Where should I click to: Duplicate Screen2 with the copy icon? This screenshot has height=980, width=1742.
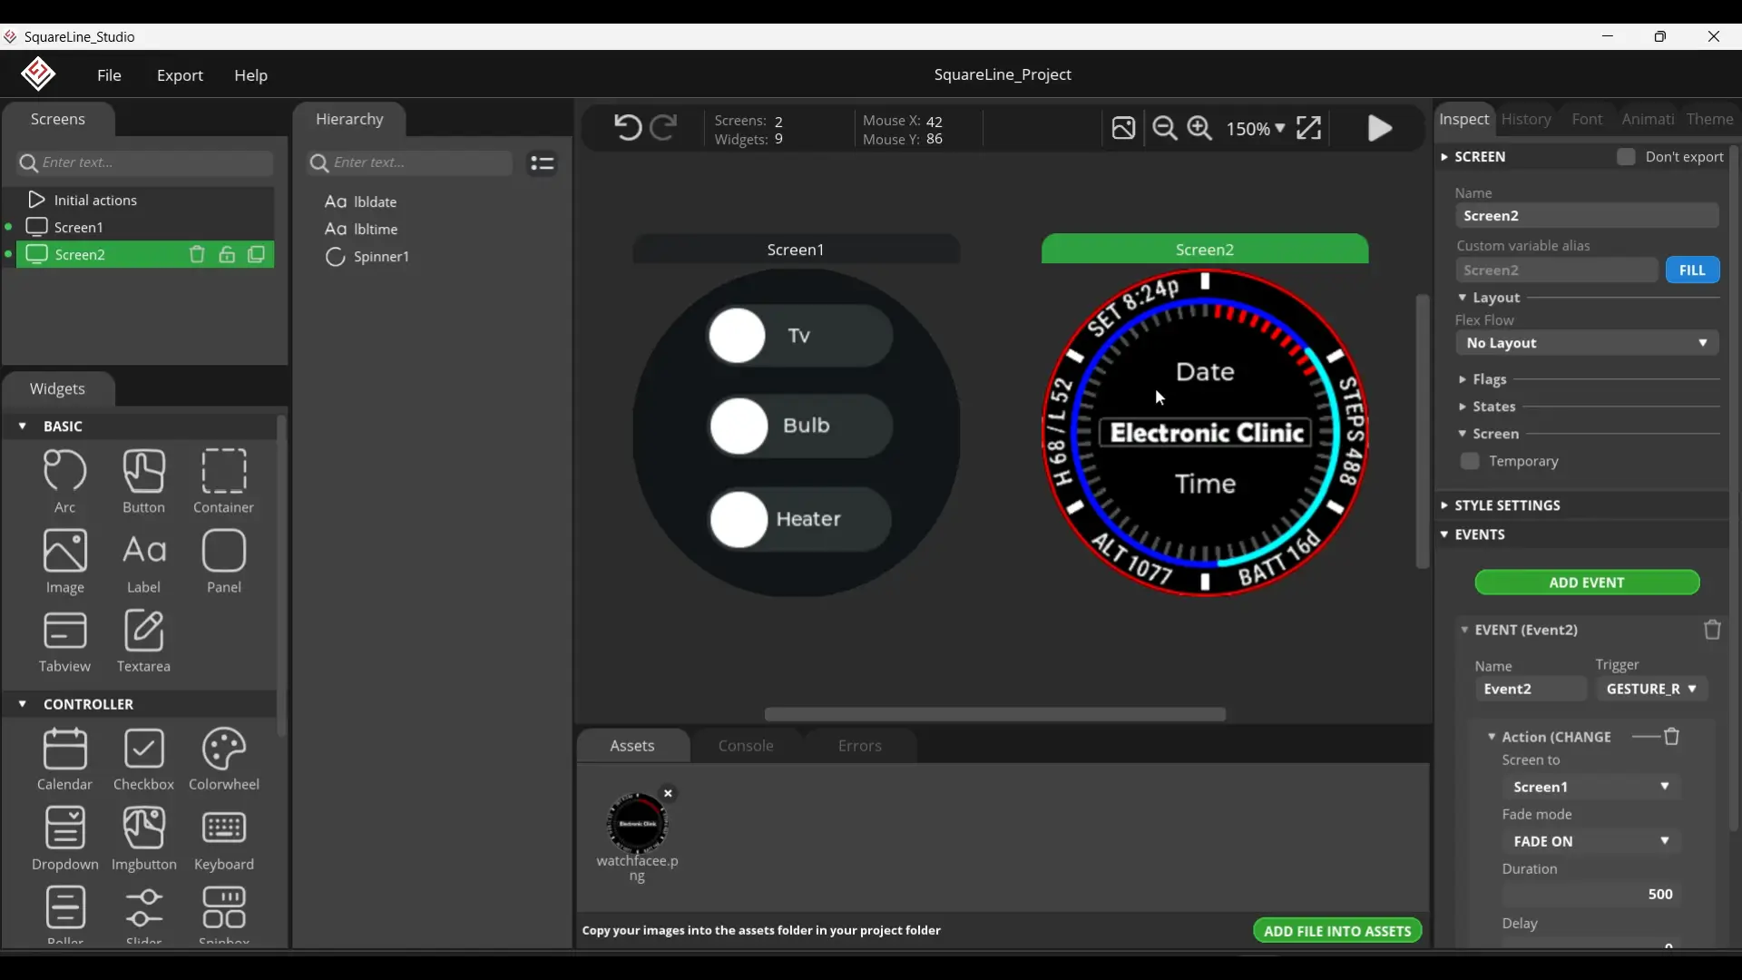point(257,255)
